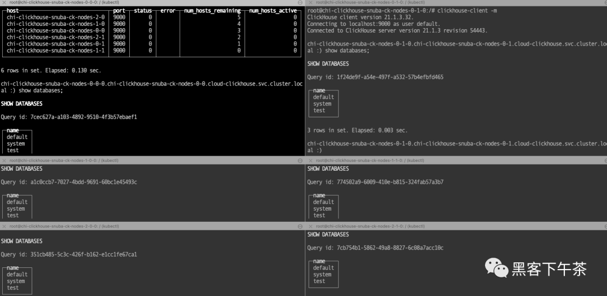Image resolution: width=607 pixels, height=296 pixels.
Task: Click Query id 1f24de9f-a54e-497f-a532-57b4efbfd465
Action: [375, 77]
